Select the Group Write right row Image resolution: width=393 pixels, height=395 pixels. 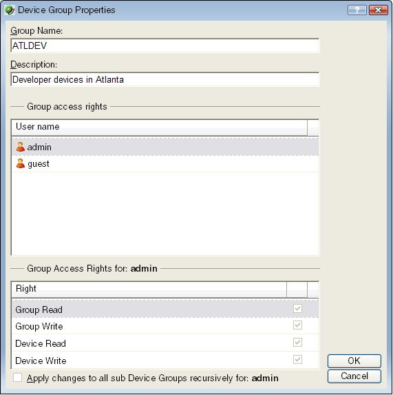[x=165, y=326]
